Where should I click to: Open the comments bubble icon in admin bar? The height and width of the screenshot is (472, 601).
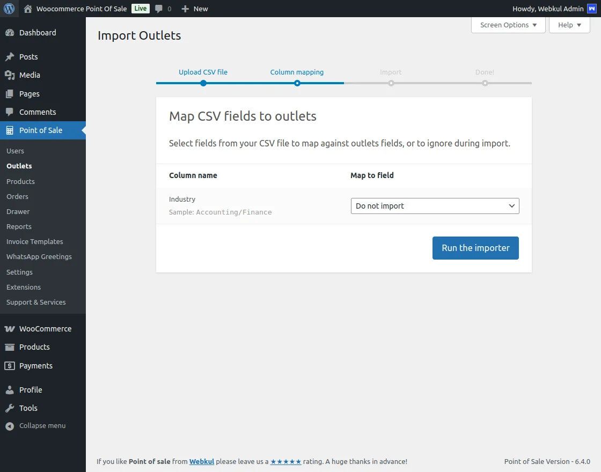[x=159, y=9]
